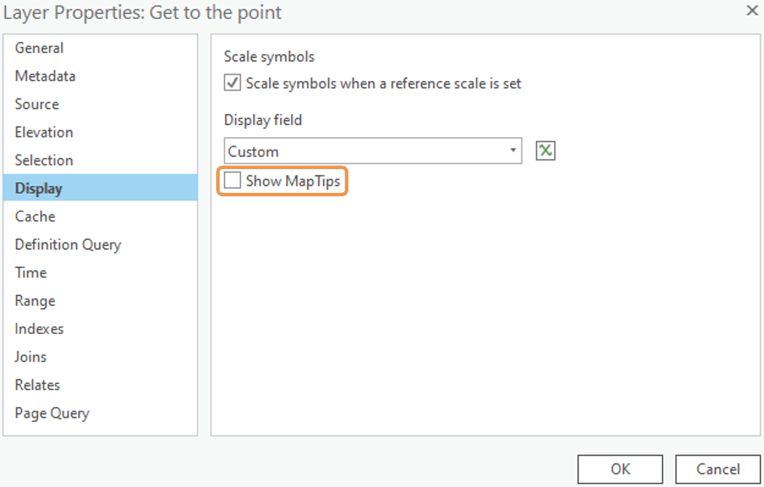Confirm changes with OK
The height and width of the screenshot is (487, 764).
[x=619, y=469]
